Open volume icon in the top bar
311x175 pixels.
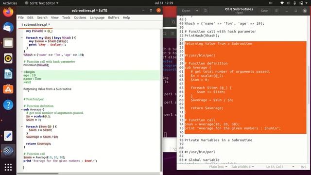tap(288, 3)
